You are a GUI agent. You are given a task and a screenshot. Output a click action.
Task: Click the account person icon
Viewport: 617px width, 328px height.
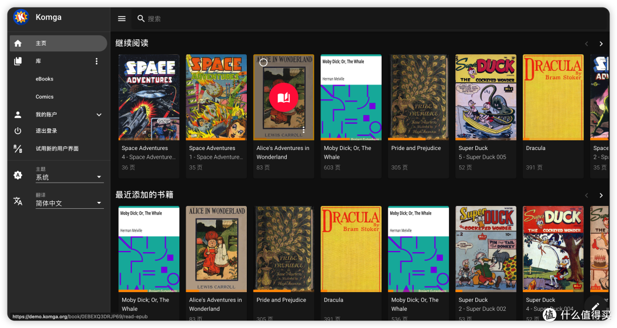point(18,115)
